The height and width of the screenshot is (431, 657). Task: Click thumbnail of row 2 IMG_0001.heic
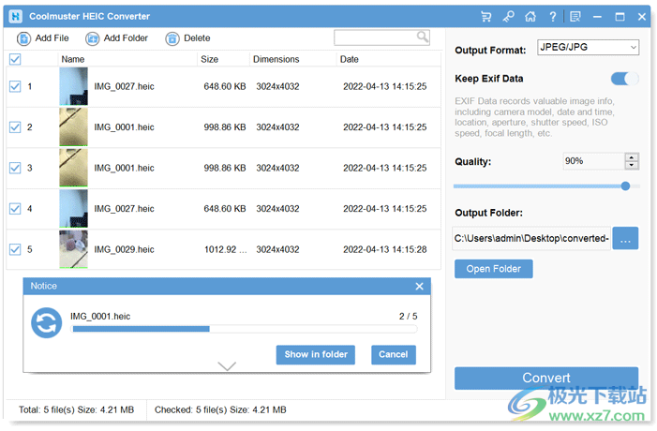tap(74, 126)
